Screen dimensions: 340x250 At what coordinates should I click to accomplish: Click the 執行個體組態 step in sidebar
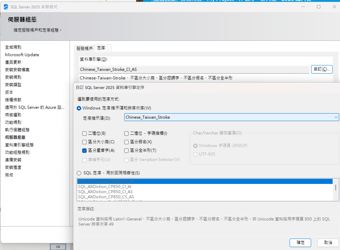[17, 130]
